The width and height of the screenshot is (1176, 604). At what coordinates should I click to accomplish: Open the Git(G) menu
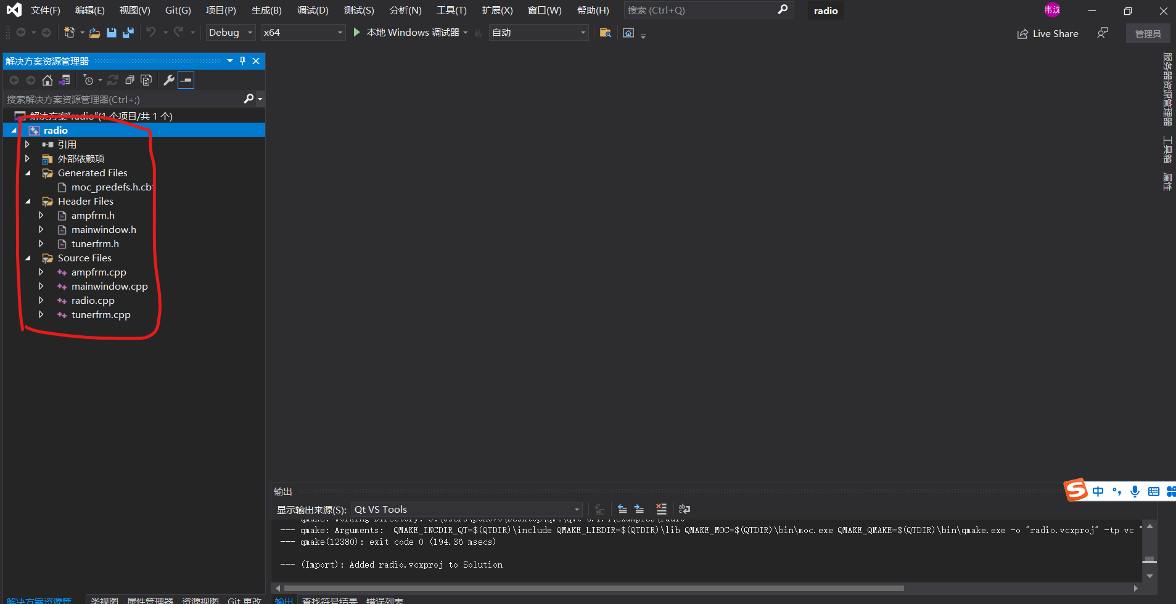[x=178, y=10]
